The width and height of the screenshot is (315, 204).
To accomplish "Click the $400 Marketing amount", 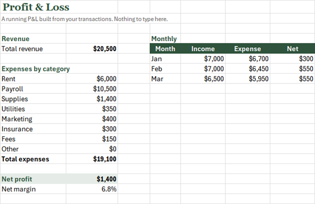I will point(109,119).
